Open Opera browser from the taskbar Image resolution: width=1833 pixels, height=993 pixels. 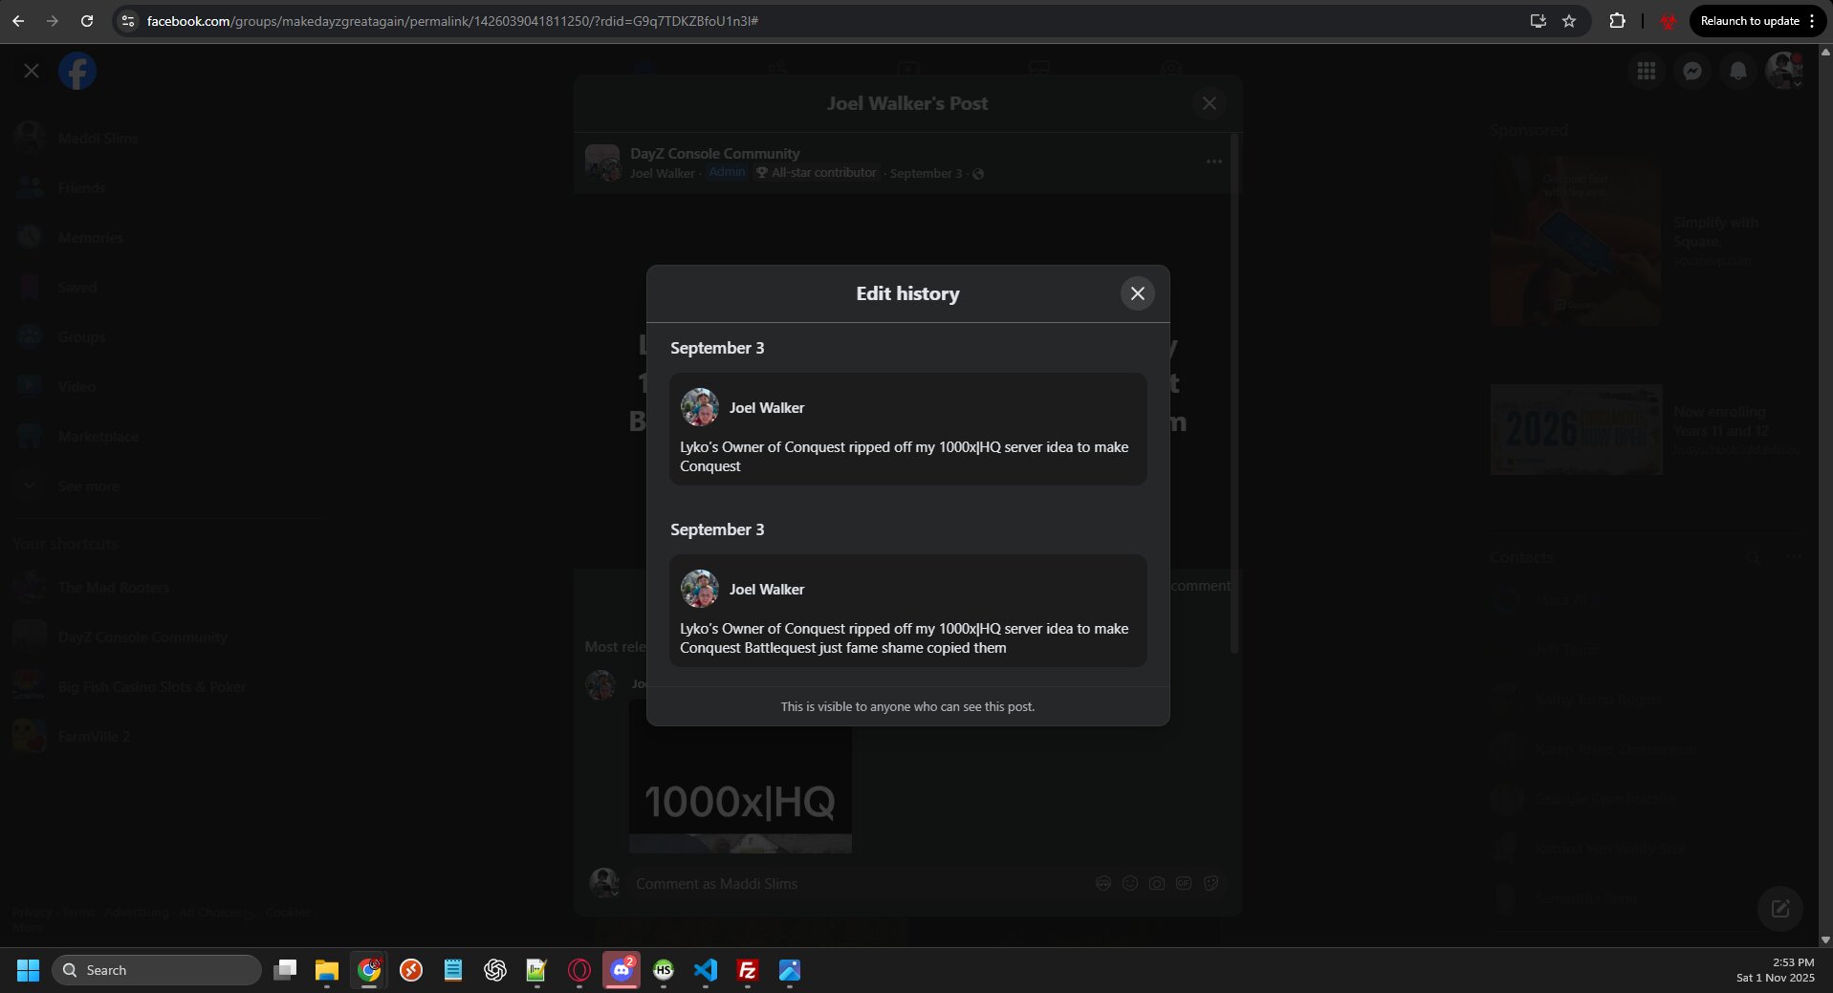coord(579,970)
